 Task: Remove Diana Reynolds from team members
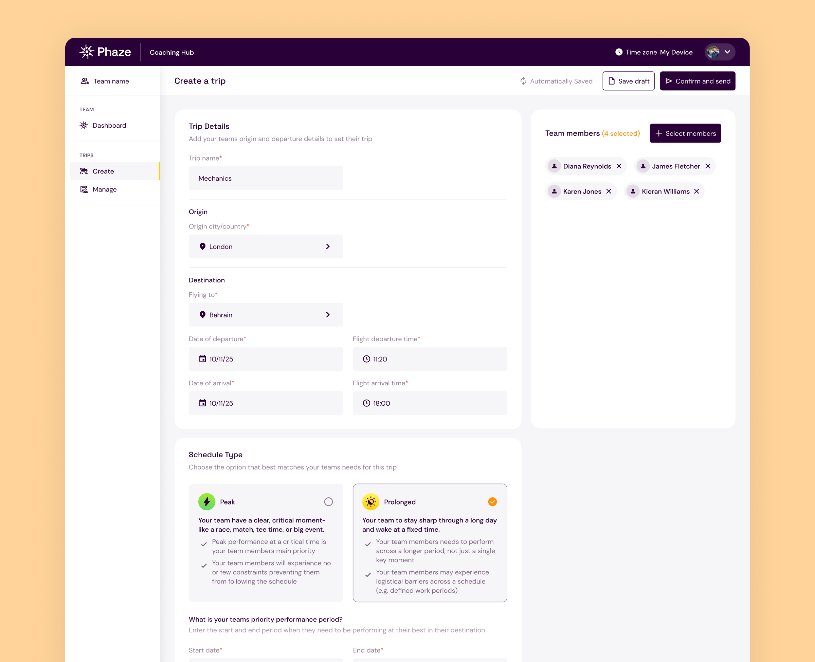point(619,166)
